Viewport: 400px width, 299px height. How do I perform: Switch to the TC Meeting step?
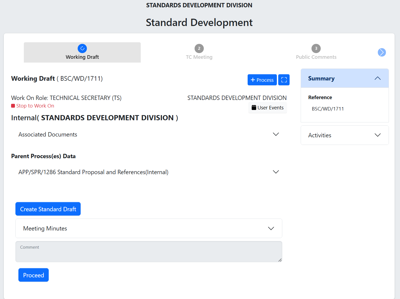pyautogui.click(x=199, y=57)
